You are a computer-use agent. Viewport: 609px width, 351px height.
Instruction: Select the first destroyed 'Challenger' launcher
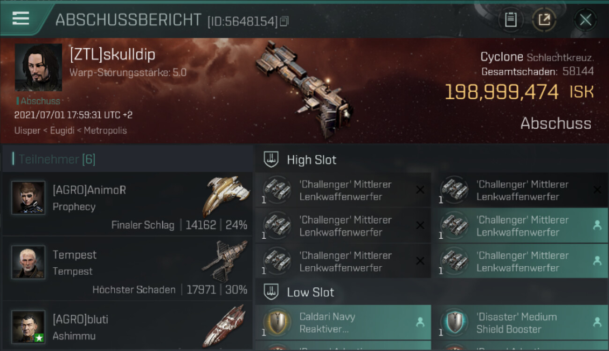point(343,190)
